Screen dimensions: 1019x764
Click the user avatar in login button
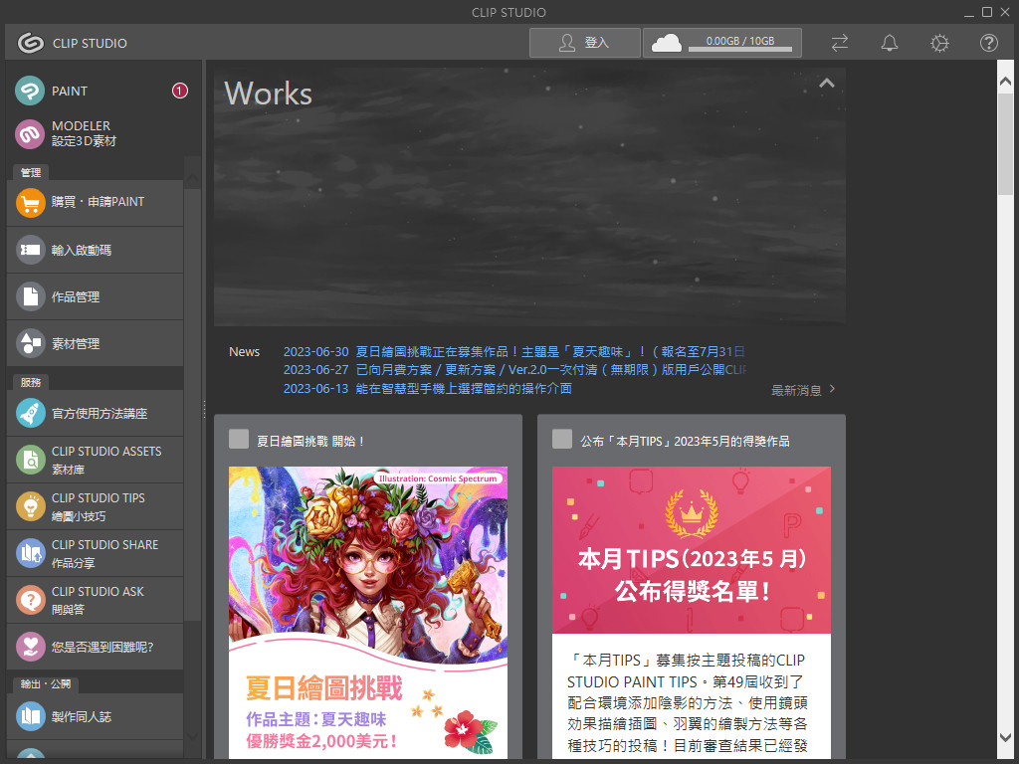point(566,43)
